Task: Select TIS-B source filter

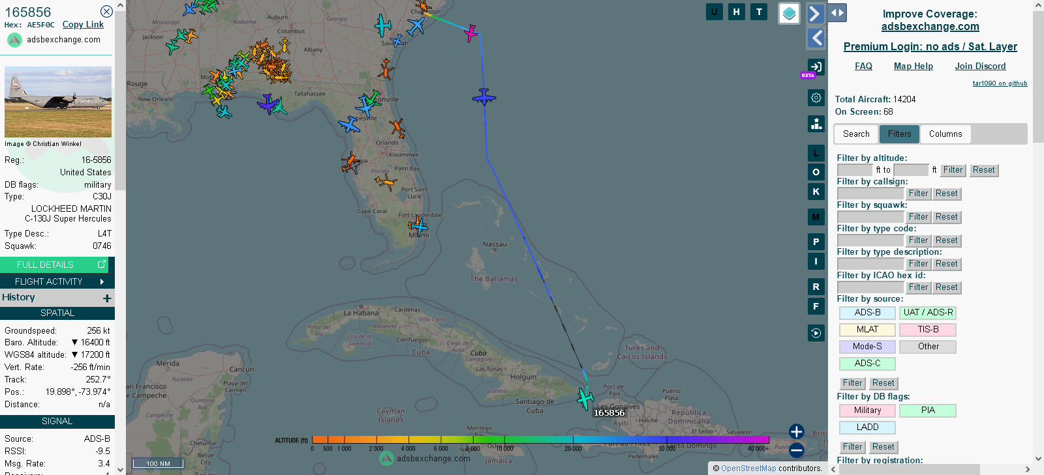Action: click(928, 330)
